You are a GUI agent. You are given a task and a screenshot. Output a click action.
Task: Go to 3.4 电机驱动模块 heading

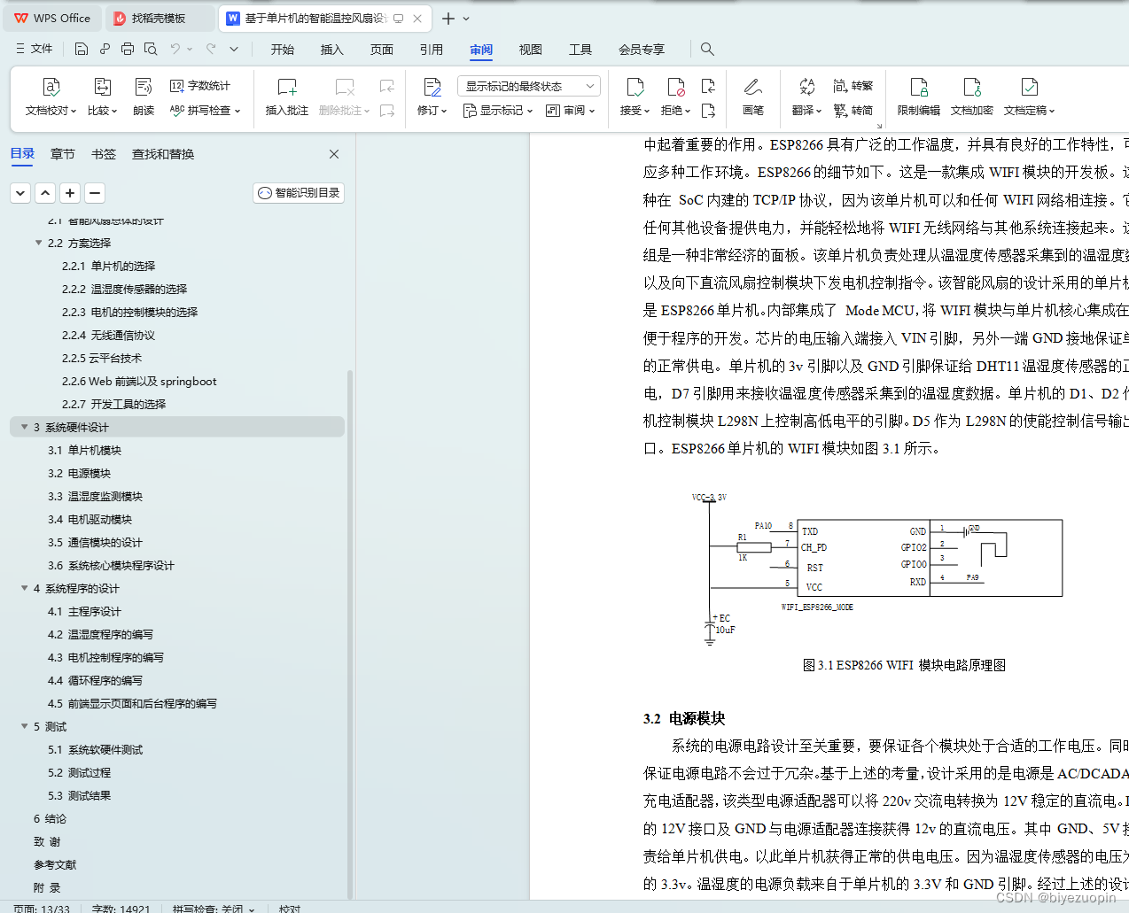click(90, 519)
